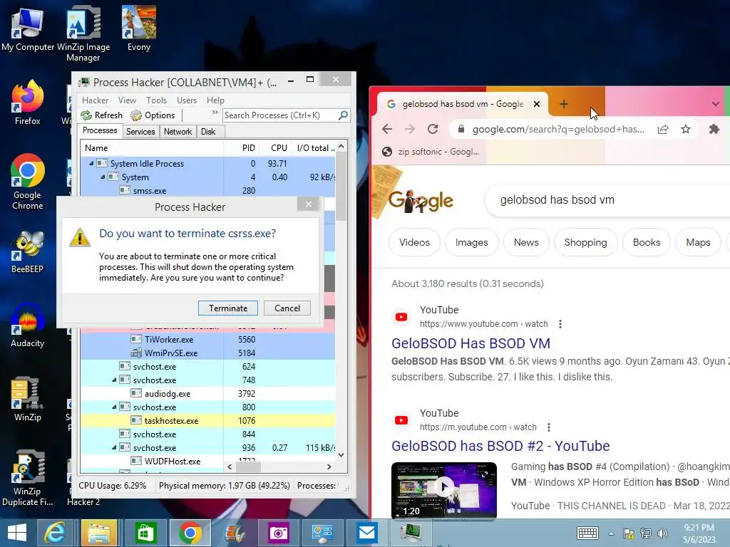Image resolution: width=730 pixels, height=547 pixels.
Task: Select the taskhostex.exe process row
Action: pos(207,420)
